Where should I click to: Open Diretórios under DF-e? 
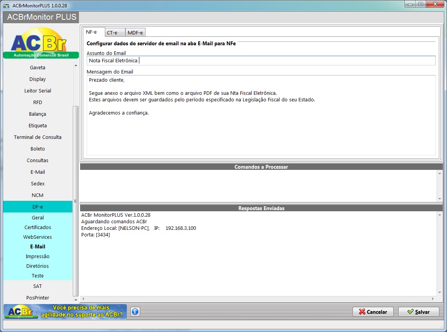click(38, 266)
